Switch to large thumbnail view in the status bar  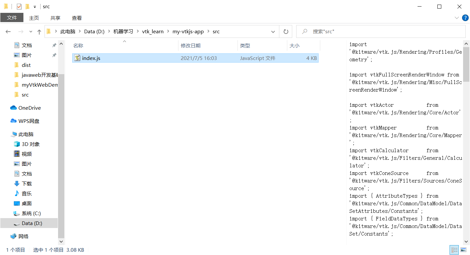463,250
